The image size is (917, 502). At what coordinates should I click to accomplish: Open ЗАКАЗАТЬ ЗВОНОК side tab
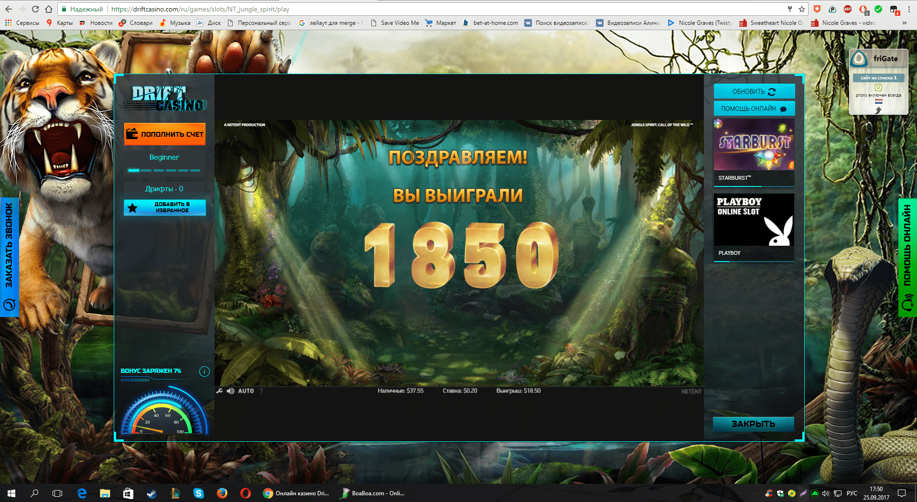[x=9, y=257]
